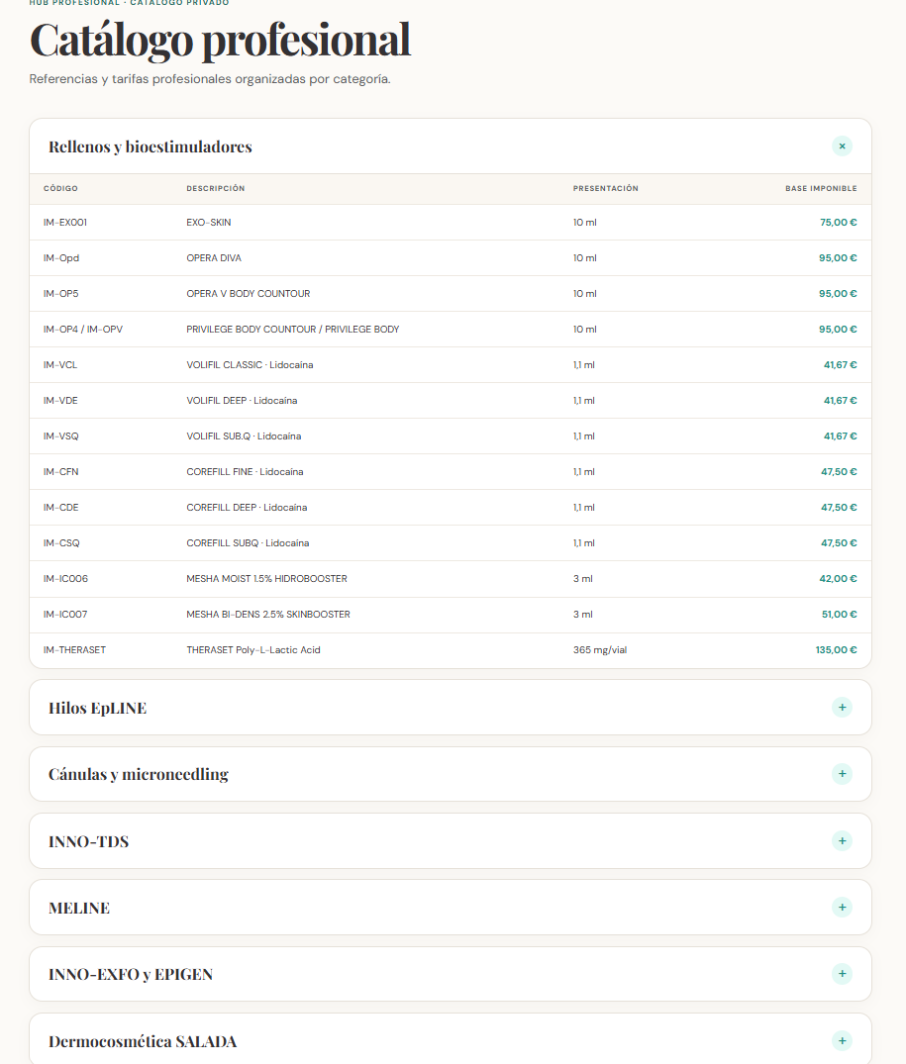This screenshot has height=1064, width=906.
Task: Select MESHA MOIST 1.5% HIDROBOOSTER
Action: pos(266,579)
